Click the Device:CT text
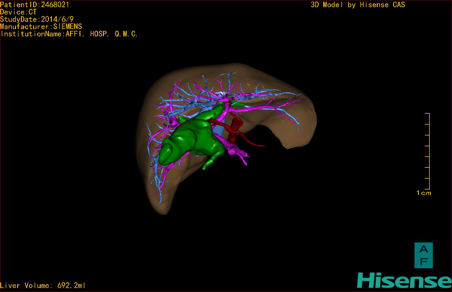Image resolution: width=452 pixels, height=292 pixels. click(18, 12)
